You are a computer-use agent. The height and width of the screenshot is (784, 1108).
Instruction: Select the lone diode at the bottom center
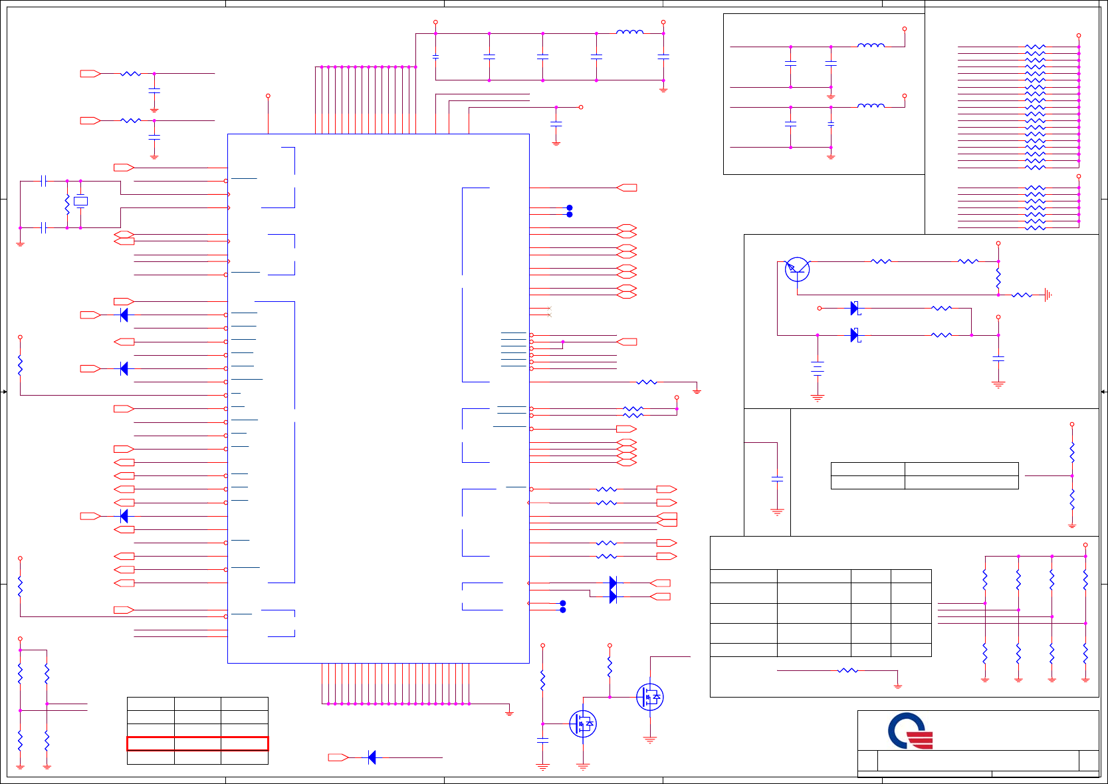coord(372,757)
